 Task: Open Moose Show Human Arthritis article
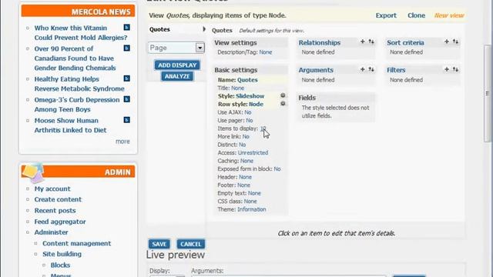[x=70, y=125]
